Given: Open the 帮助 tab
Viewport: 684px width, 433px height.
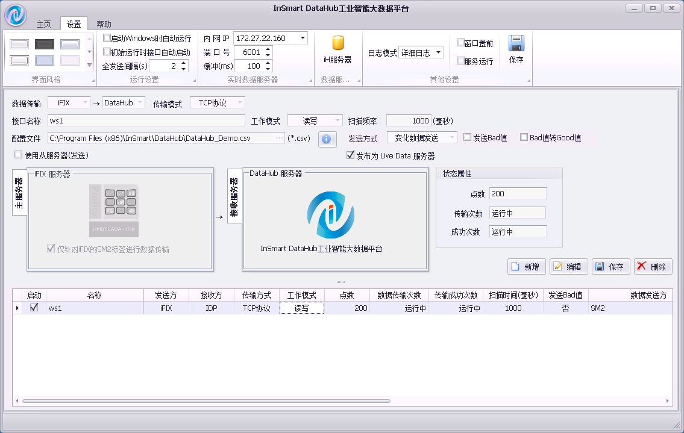Looking at the screenshot, I should pos(104,24).
